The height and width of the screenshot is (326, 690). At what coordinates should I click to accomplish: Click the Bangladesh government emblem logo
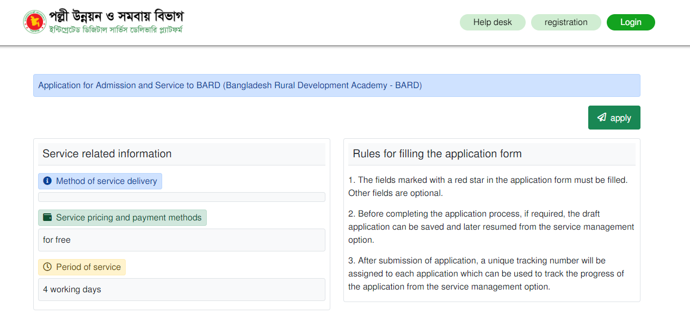[35, 21]
